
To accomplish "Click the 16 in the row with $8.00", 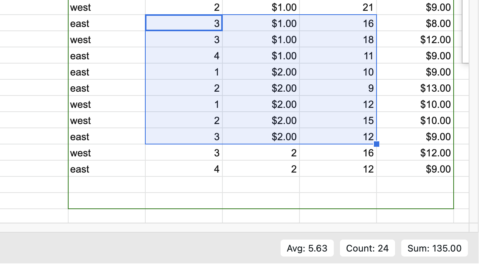I will tap(338, 23).
